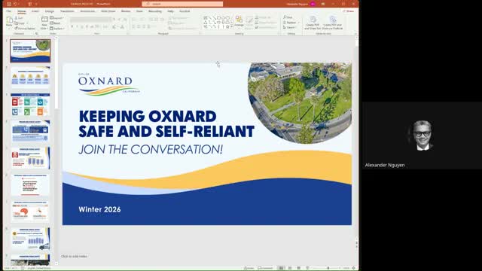The image size is (482, 271).
Task: Adjust the zoom slider in status bar
Action: pos(328,268)
